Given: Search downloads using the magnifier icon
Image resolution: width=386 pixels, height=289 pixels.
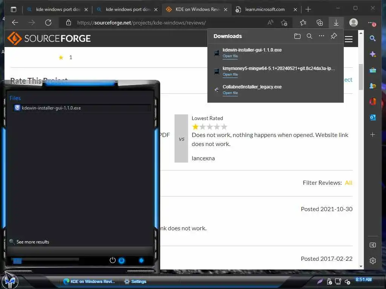Looking at the screenshot, I should point(309,36).
